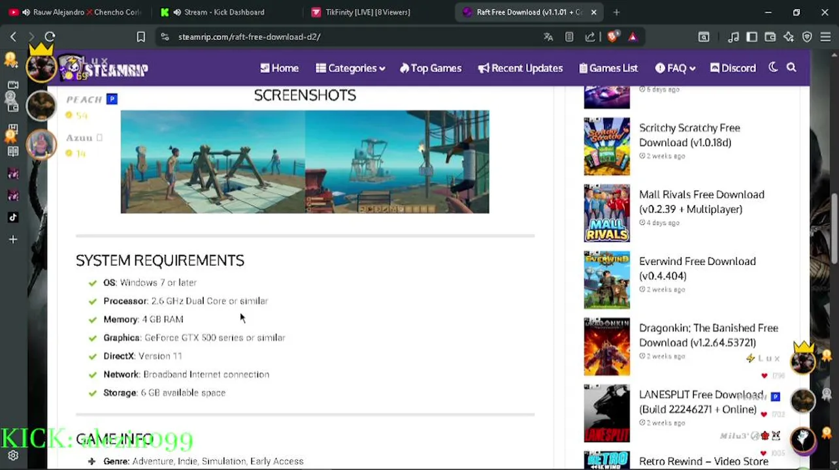The height and width of the screenshot is (470, 839).
Task: Open the TikTok icon in the sidebar
Action: [13, 217]
